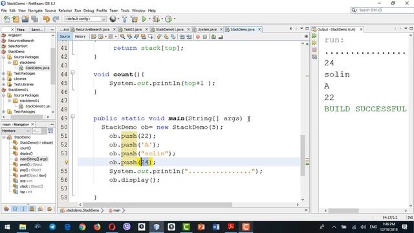Click the Uncomment code icon in editor toolbar
This screenshot has width=414, height=233.
coord(221,37)
